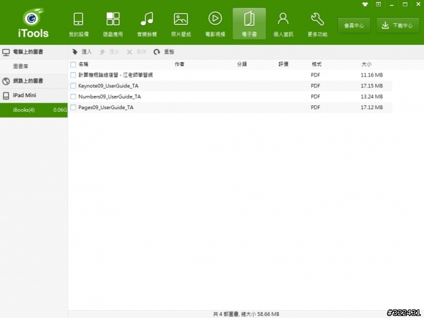Click the 17.15 MB size cell
Image resolution: width=424 pixels, height=318 pixels.
coord(372,86)
